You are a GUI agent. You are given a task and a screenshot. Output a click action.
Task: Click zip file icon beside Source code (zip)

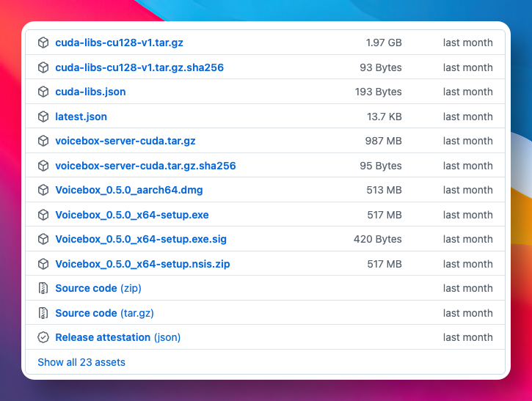tap(43, 288)
